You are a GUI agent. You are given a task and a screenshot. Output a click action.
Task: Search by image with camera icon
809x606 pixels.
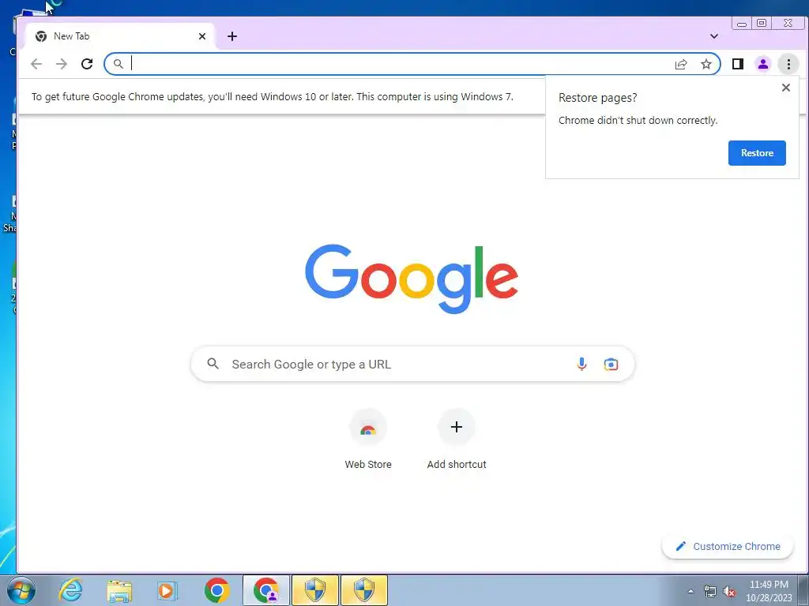point(611,365)
